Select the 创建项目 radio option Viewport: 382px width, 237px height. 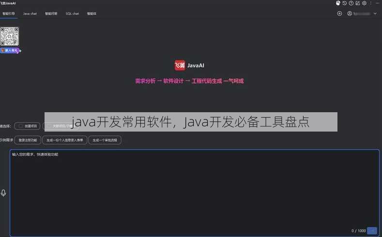pos(27,126)
